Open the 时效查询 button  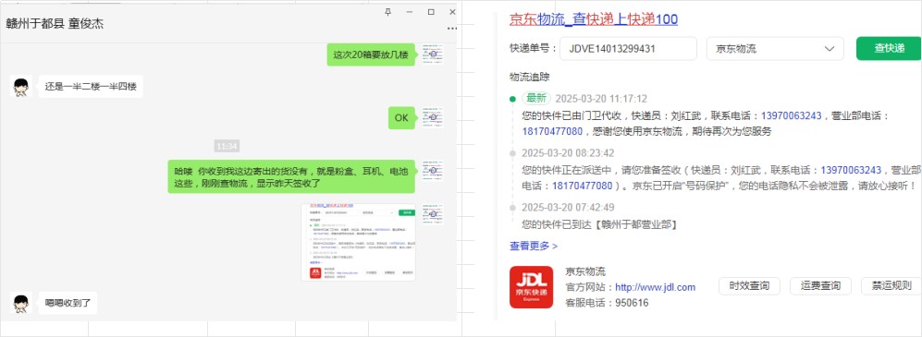click(749, 286)
